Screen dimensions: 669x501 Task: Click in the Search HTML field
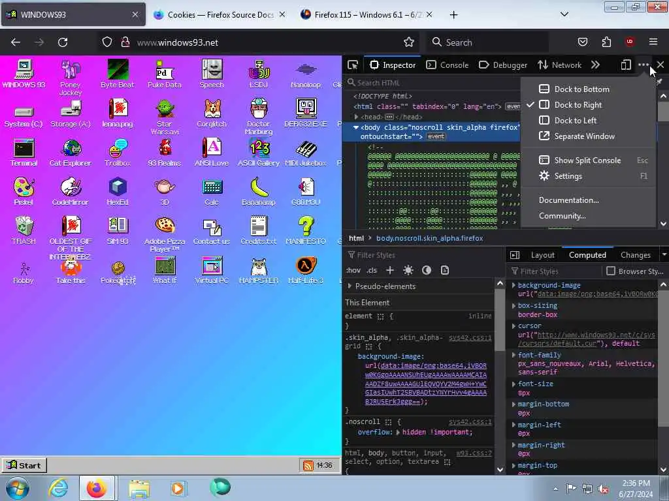point(433,83)
